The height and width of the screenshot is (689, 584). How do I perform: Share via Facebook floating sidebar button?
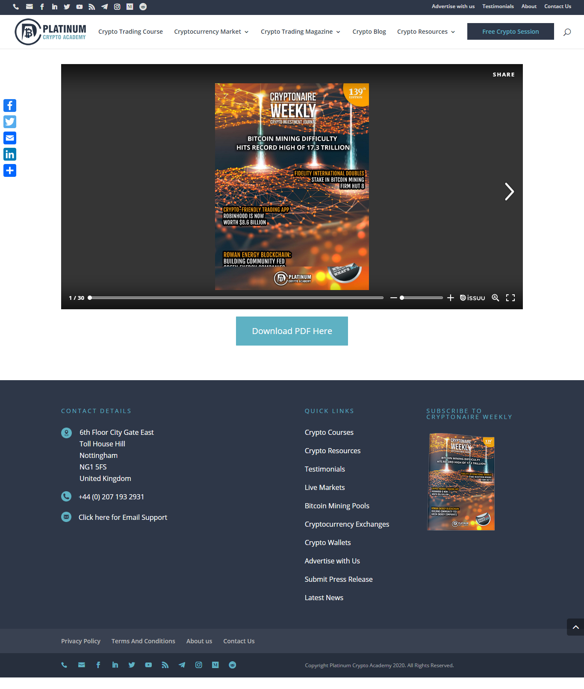pos(10,106)
